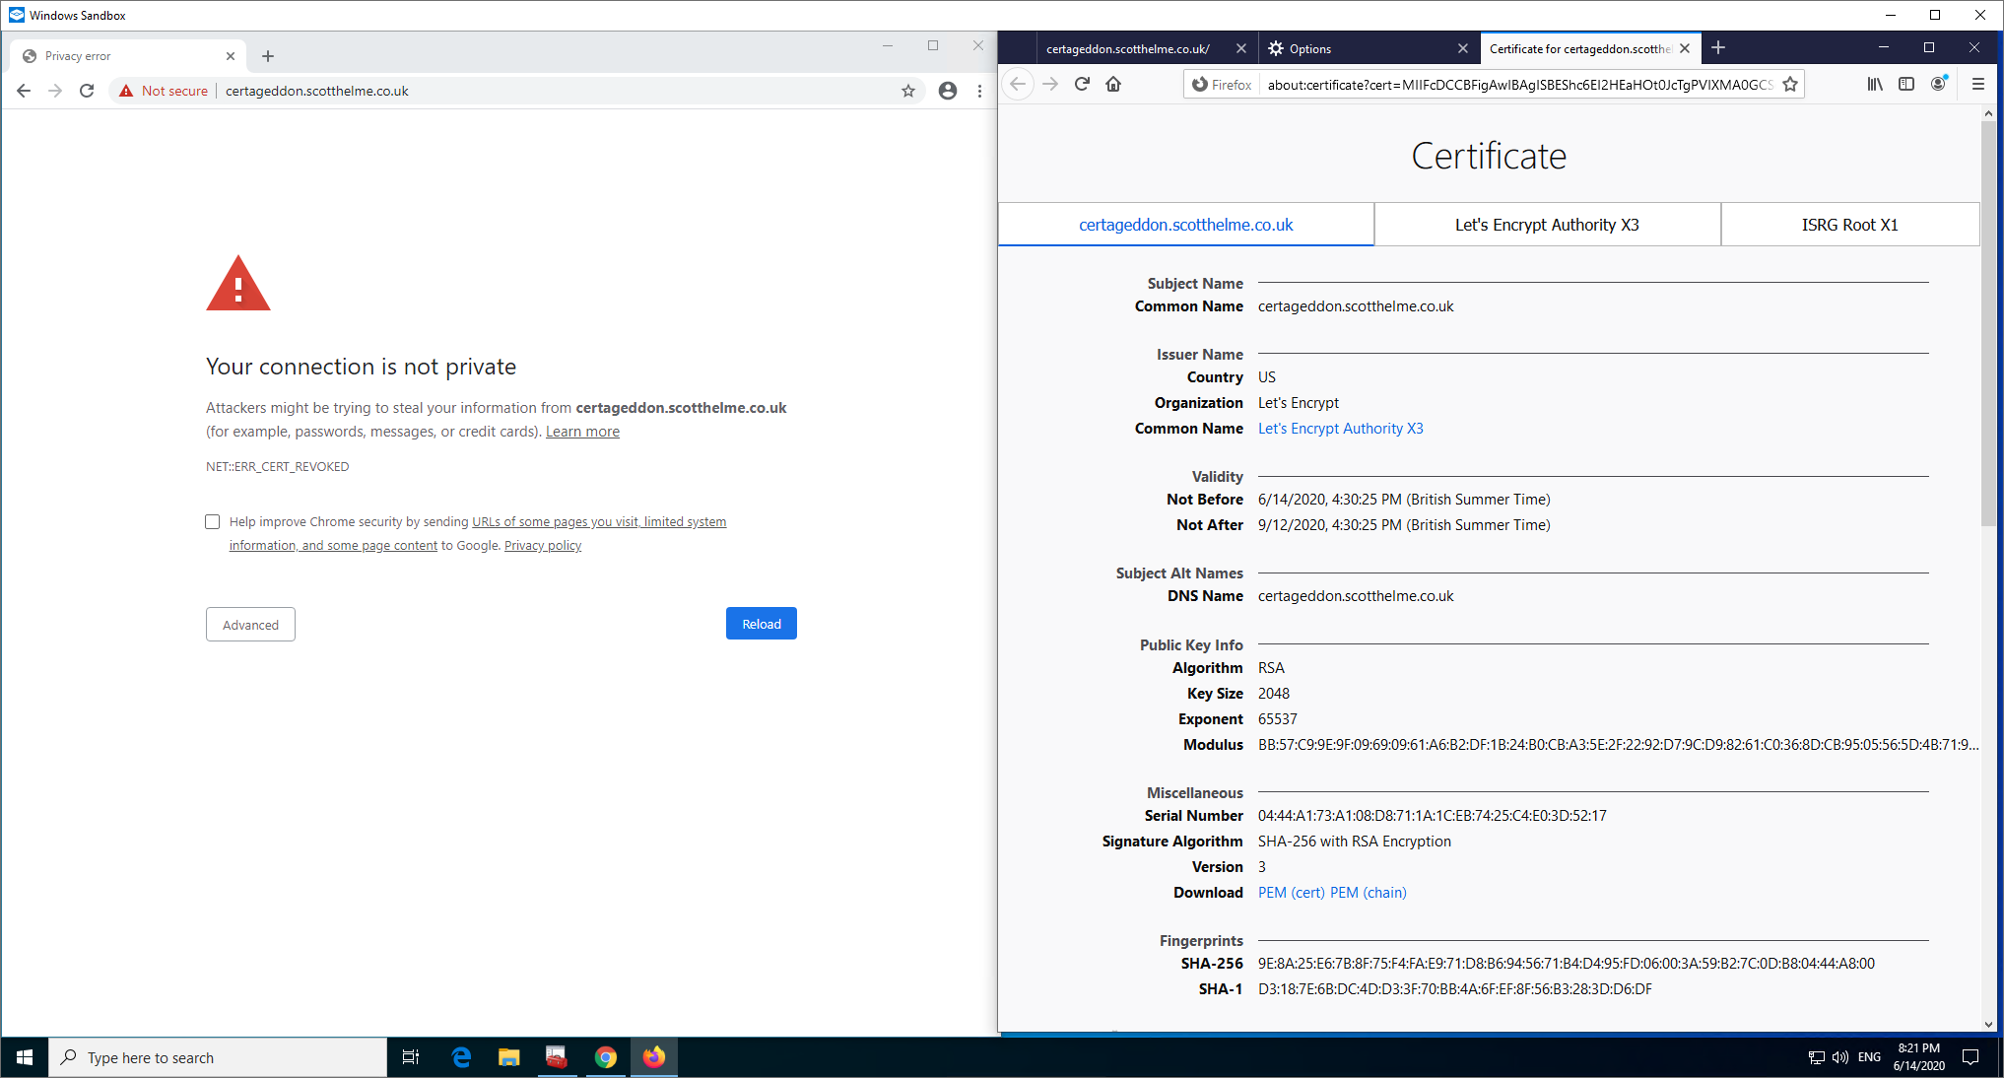Click Firefox page vertical scrollbar

[1987, 325]
